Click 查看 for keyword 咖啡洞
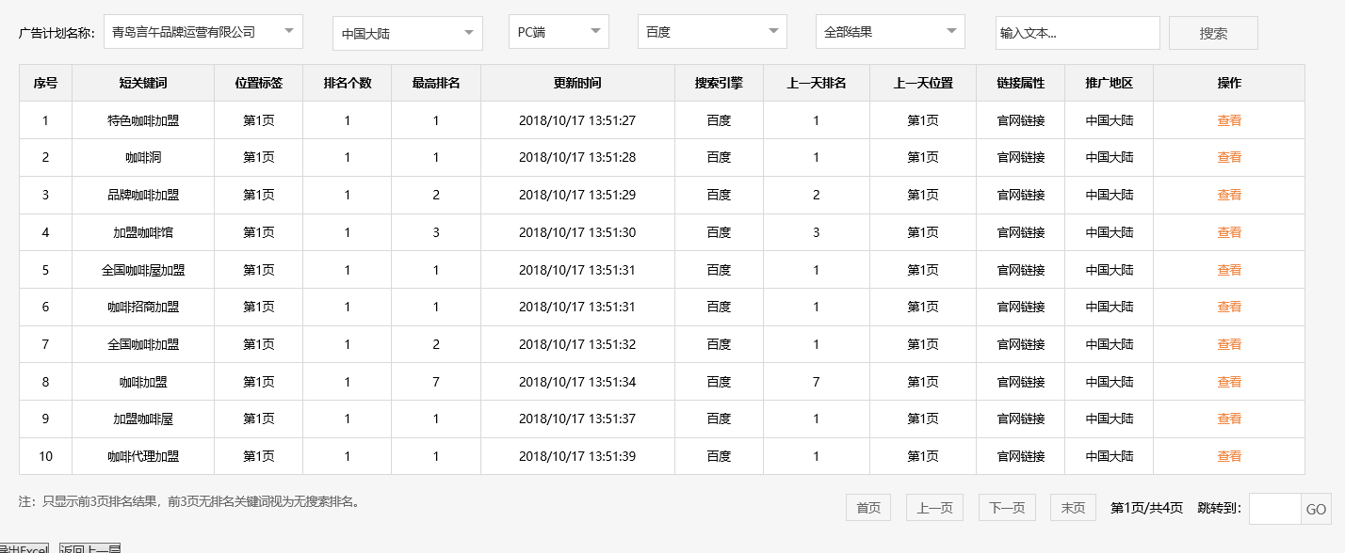Viewport: 1345px width, 553px height. tap(1229, 157)
